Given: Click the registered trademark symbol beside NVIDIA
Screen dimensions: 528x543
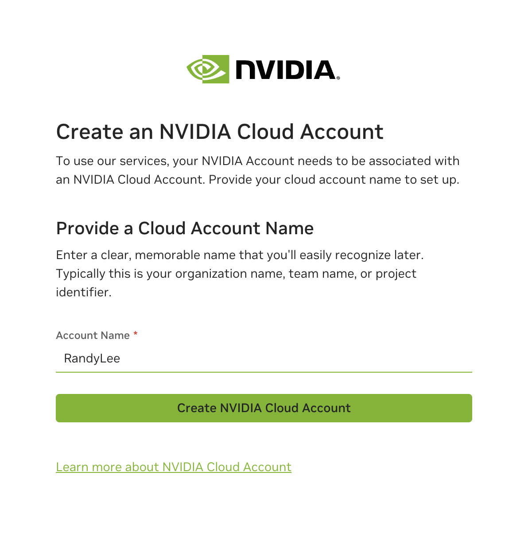Looking at the screenshot, I should click(x=338, y=78).
